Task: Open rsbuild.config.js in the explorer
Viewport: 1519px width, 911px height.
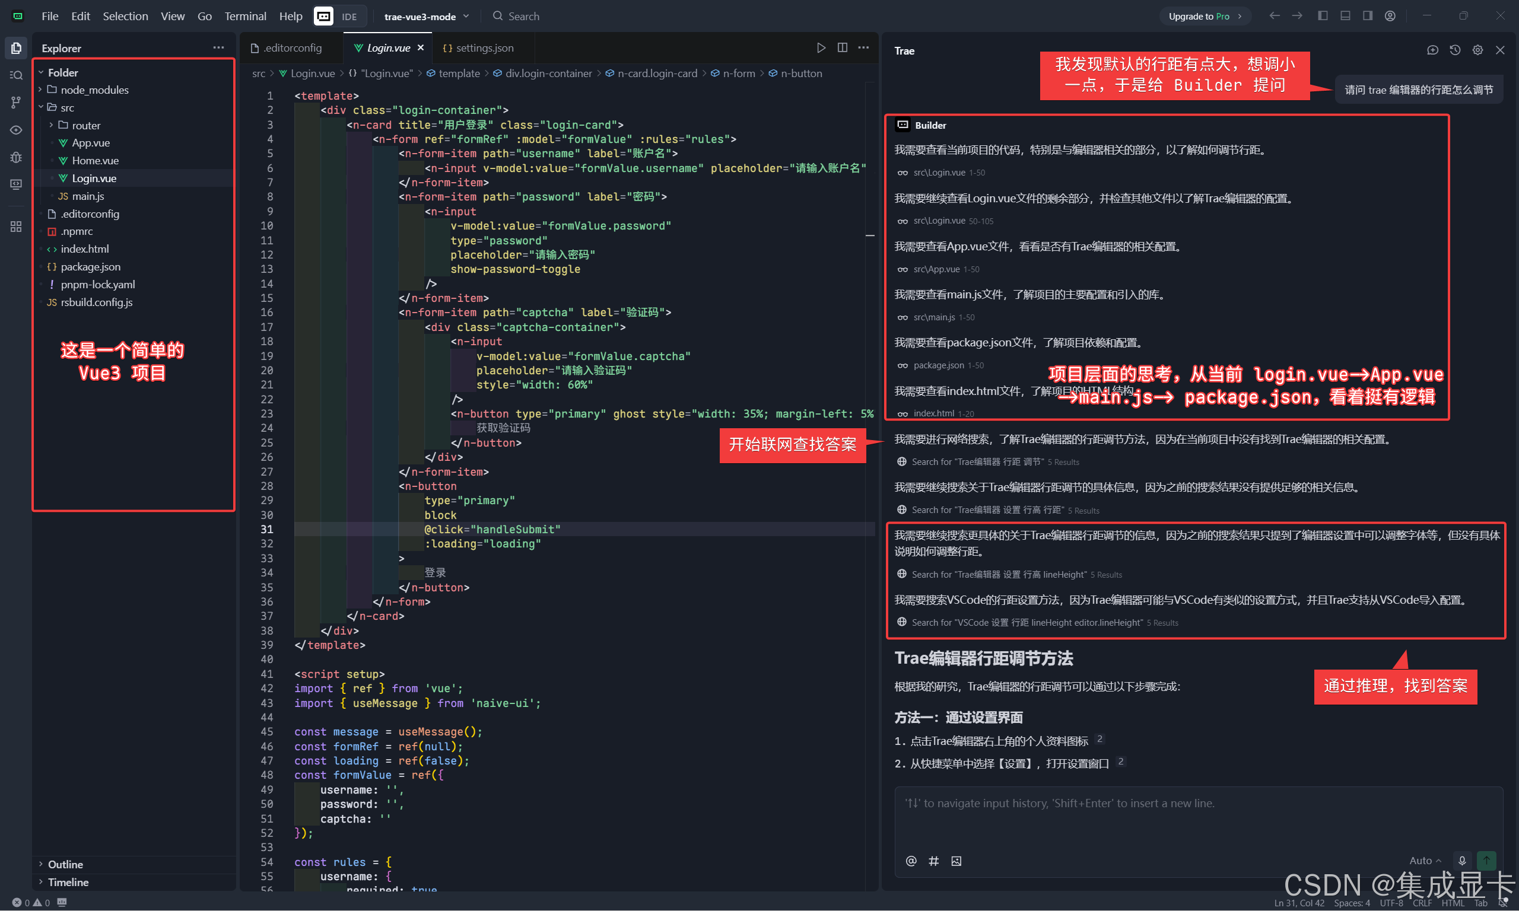Action: (134, 302)
